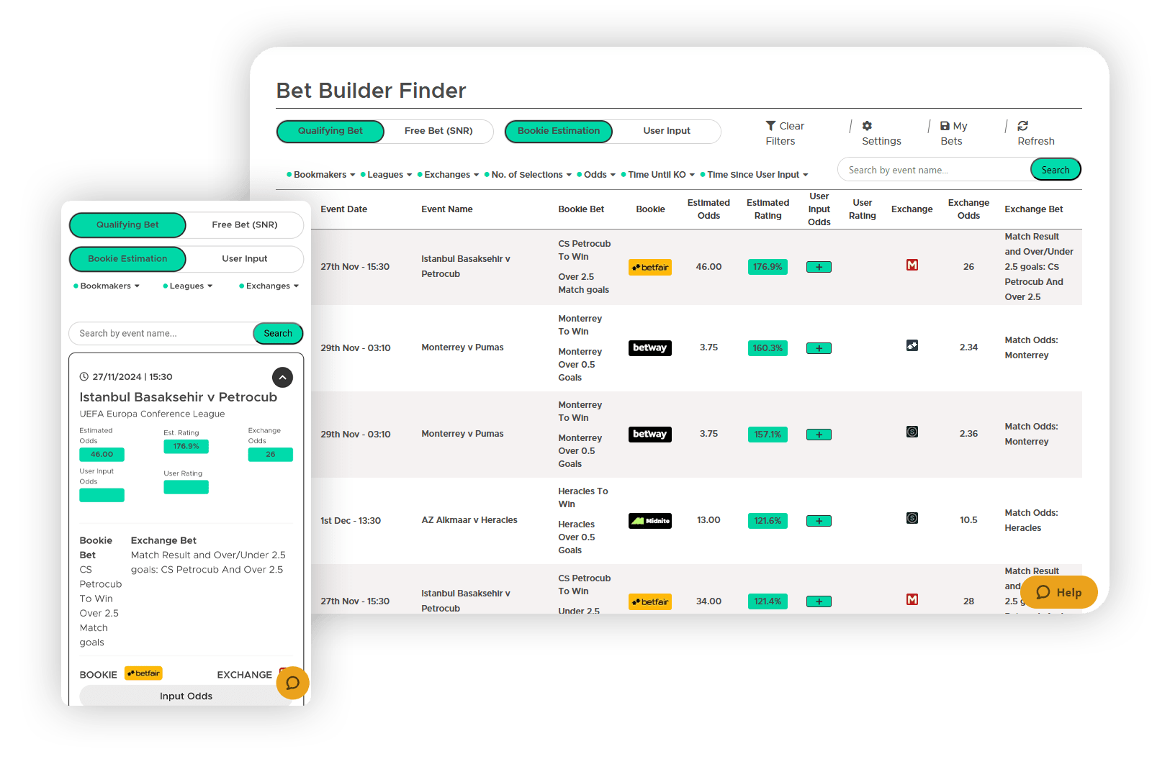Open the Bookmakers filter dropdown
This screenshot has width=1152, height=777.
tap(321, 174)
